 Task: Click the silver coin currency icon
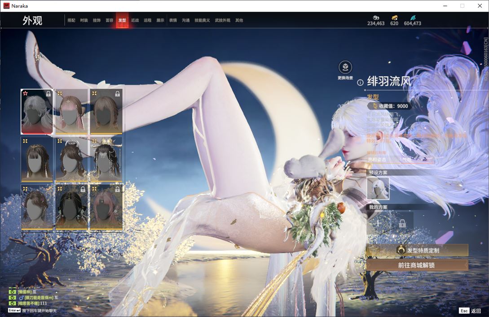376,17
